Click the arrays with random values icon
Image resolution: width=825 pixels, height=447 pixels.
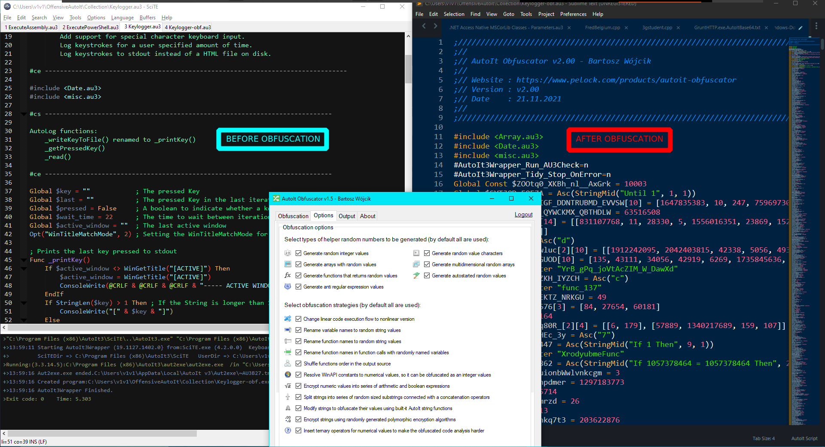click(x=288, y=265)
